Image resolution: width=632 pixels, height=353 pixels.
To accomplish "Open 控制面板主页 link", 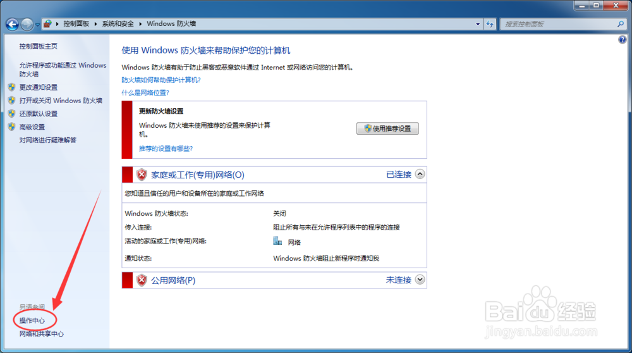I will 39,46.
